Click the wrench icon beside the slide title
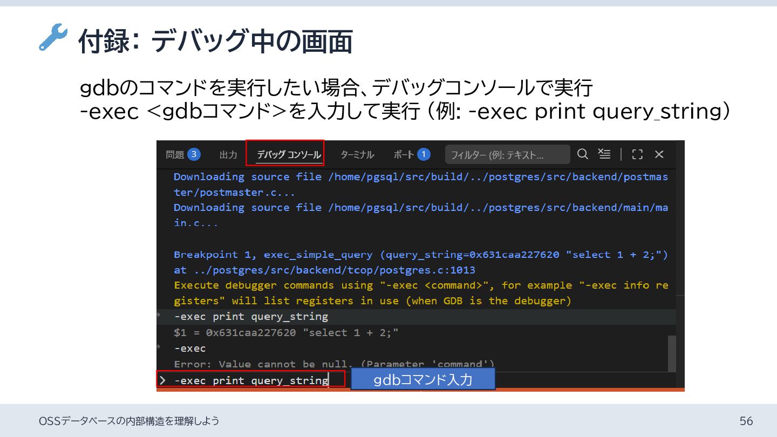The height and width of the screenshot is (437, 777). tap(53, 37)
